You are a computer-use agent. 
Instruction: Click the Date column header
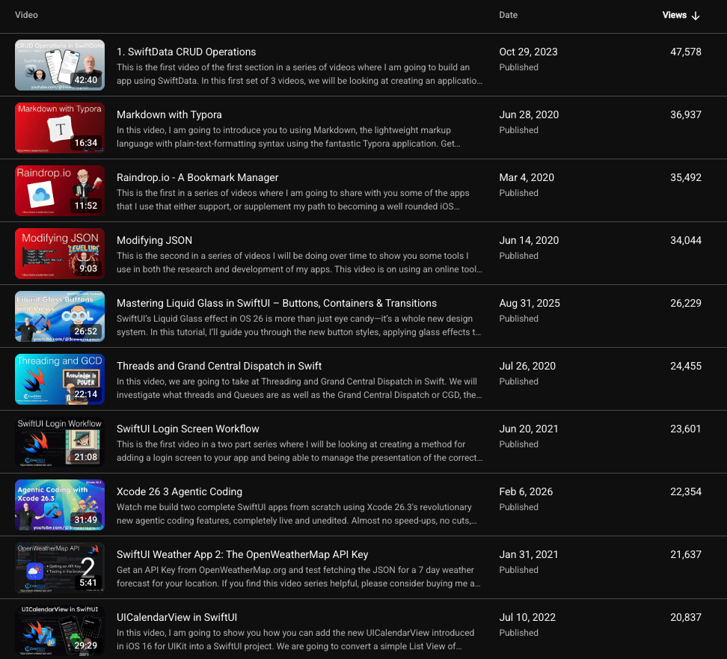click(508, 15)
